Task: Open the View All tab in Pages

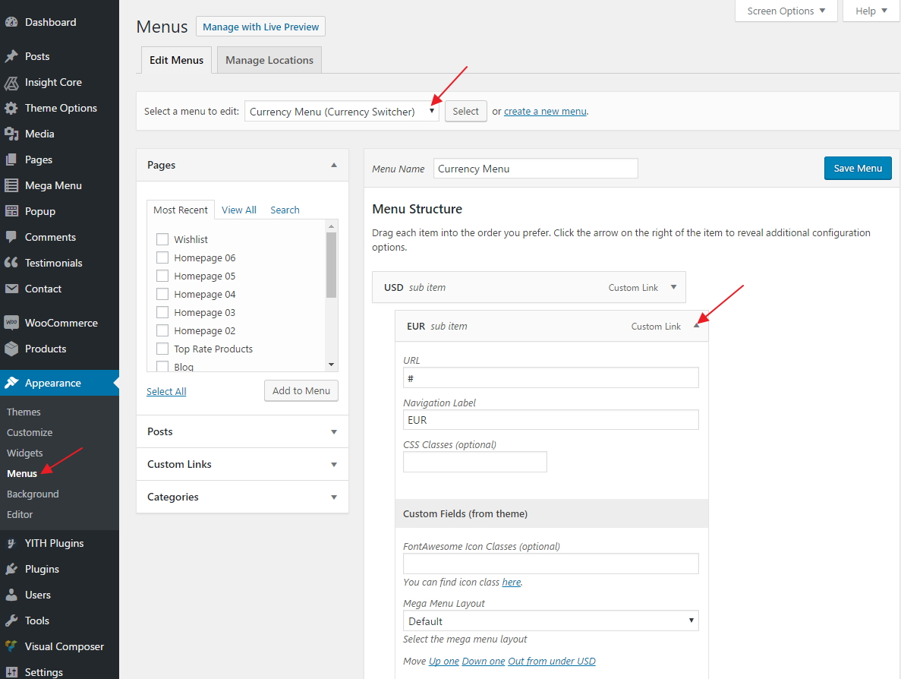Action: tap(238, 210)
